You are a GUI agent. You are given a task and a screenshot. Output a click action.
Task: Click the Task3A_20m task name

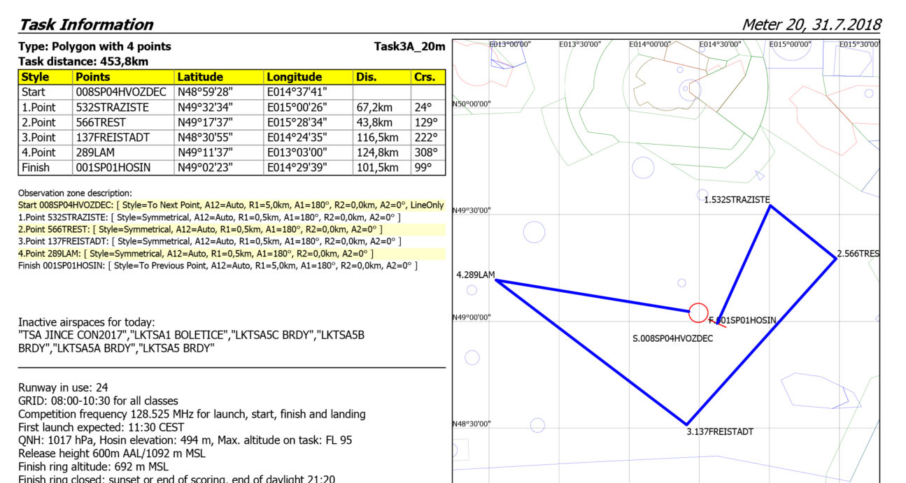coord(409,47)
